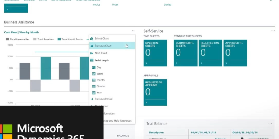The image size is (279, 139).
Task: Click chevron on Approved Time Sheets tile
Action: tap(226, 63)
